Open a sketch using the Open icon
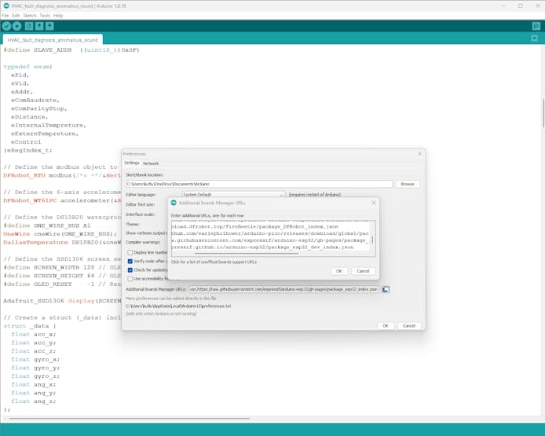The image size is (545, 436). coord(39,26)
